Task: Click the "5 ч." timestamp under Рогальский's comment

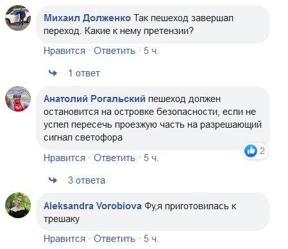Action: click(151, 158)
